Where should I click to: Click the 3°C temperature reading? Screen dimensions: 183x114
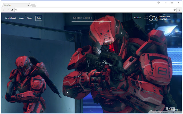[153, 18]
